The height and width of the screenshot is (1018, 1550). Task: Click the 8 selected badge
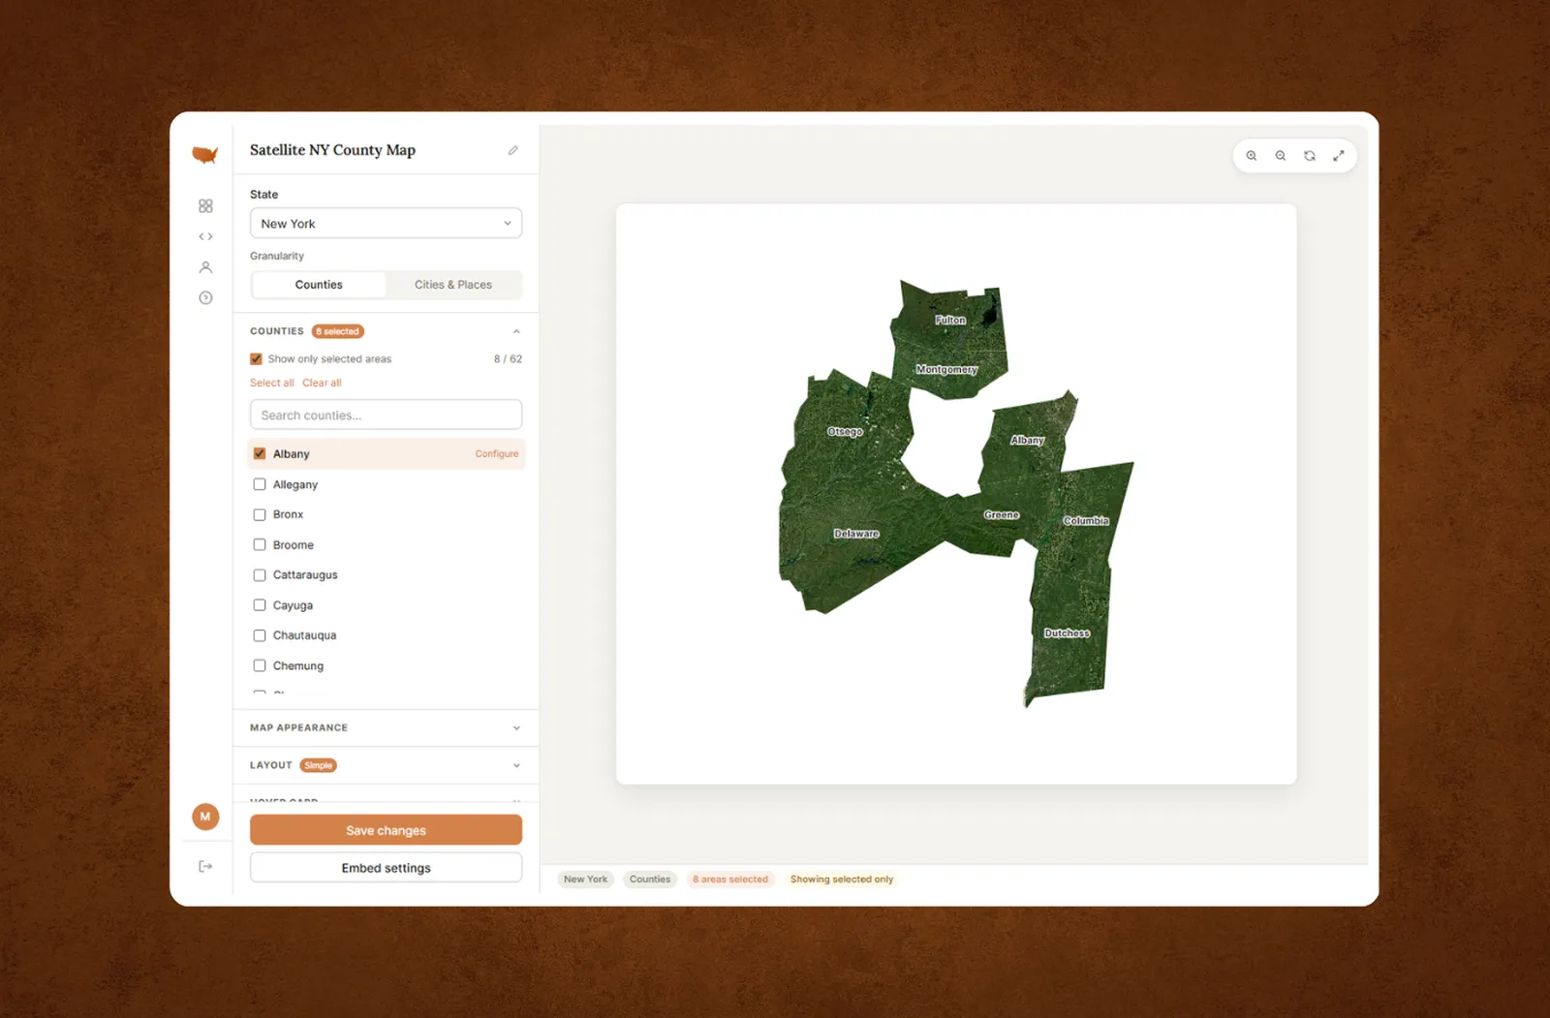click(x=337, y=331)
